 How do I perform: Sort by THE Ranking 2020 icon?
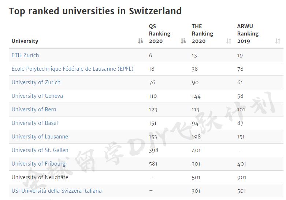point(229,41)
